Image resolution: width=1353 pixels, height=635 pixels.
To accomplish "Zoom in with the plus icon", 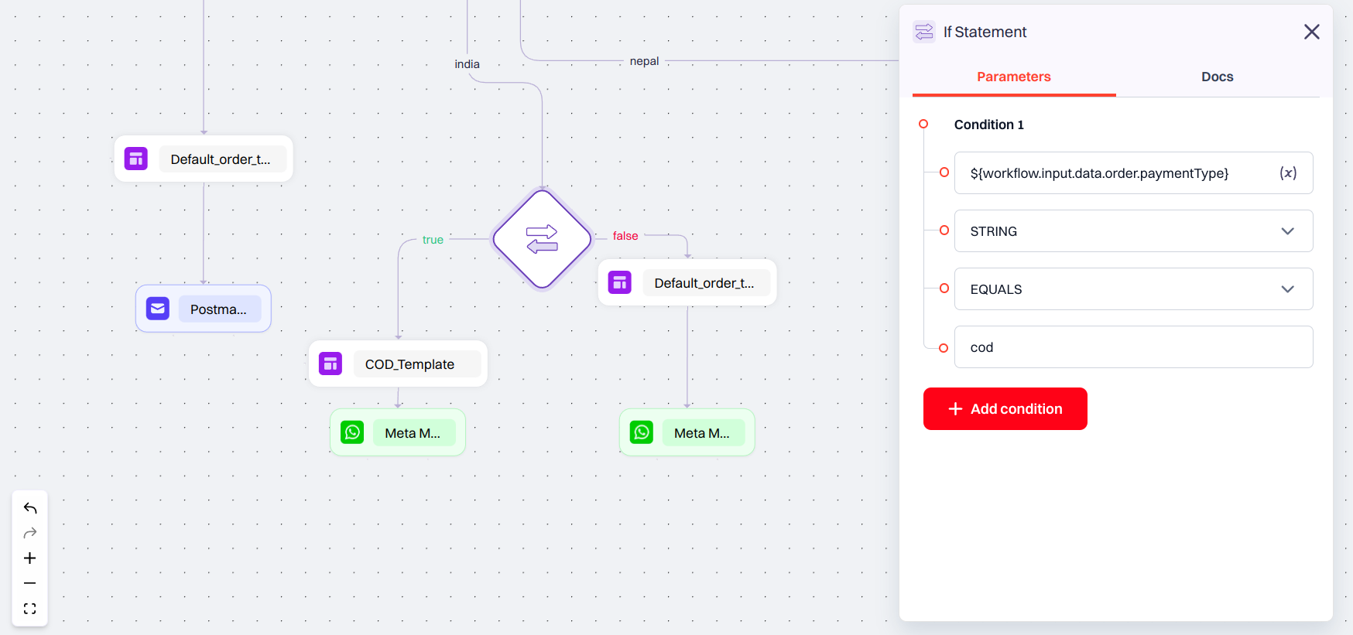I will click(30, 558).
